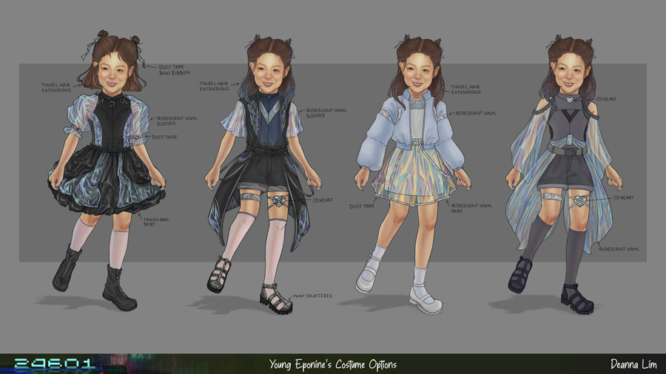666x374 pixels.
Task: Click the "Duct tape bow ribbon" label
Action: click(x=175, y=70)
